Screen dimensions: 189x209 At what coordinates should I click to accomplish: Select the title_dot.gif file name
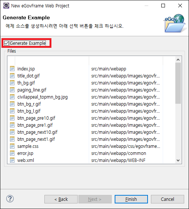28,76
